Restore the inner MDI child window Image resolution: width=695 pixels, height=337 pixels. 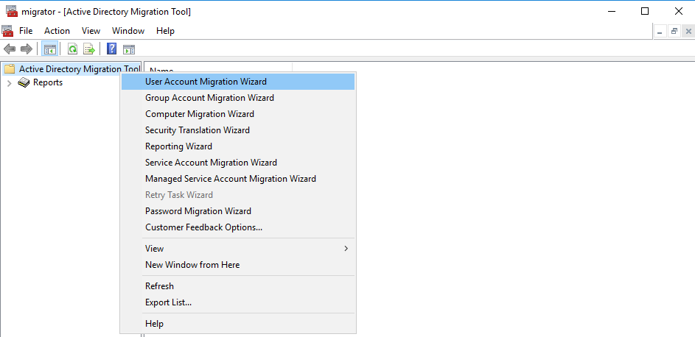674,32
